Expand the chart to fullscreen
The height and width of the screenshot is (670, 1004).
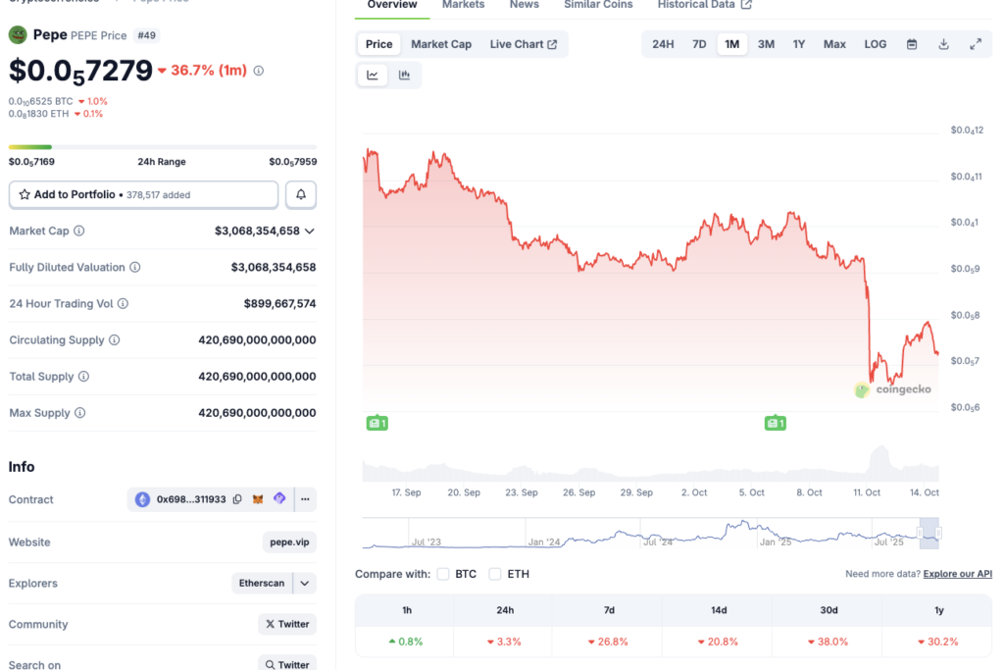click(976, 44)
